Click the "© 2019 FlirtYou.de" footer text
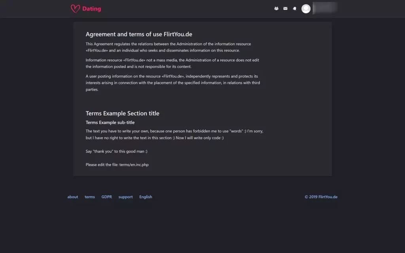 (321, 197)
